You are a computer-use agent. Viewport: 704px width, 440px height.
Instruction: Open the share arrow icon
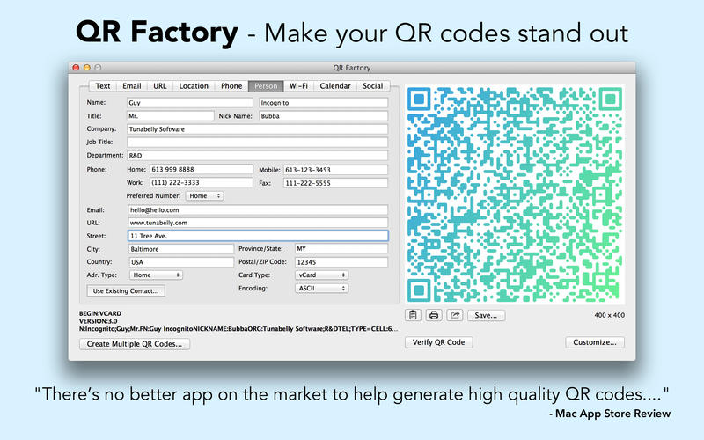click(x=454, y=315)
